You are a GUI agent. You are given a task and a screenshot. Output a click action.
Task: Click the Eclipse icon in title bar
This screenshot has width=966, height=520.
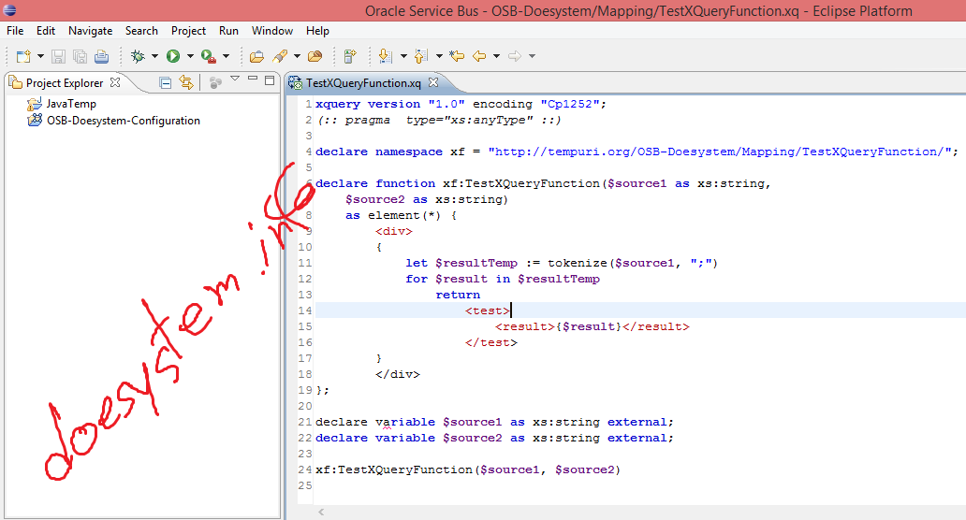point(10,10)
